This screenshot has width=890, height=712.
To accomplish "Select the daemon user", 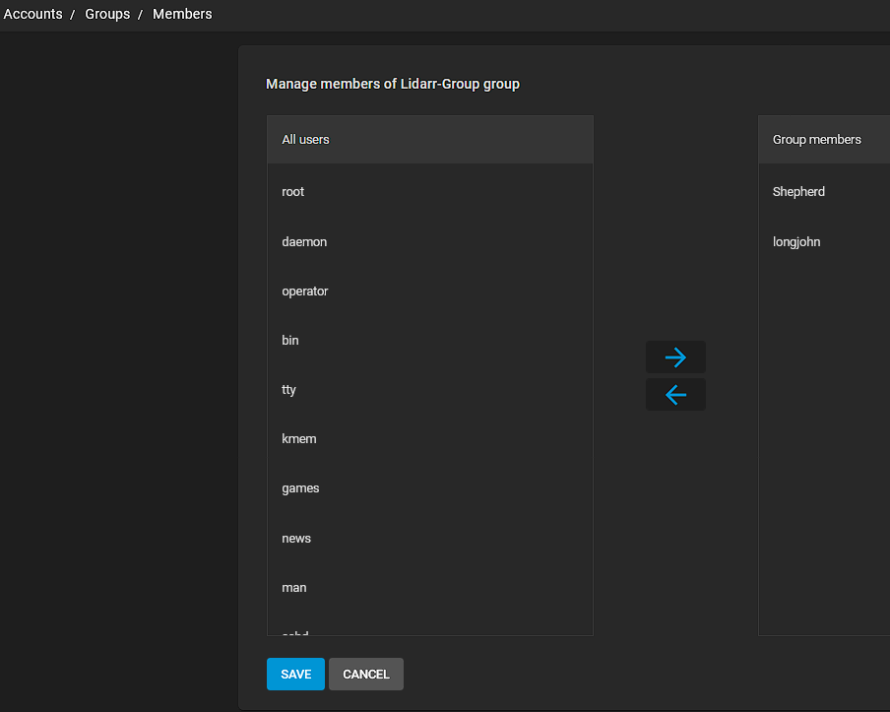I will 429,242.
